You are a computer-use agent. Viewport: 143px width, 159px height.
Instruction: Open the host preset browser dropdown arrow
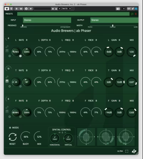coord(59,9)
